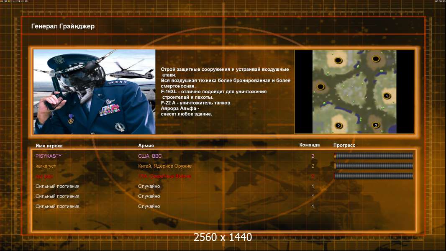Click the "Китай, Ядерное Оружие" army entry
Screen dimensions: 446x251
coord(165,166)
